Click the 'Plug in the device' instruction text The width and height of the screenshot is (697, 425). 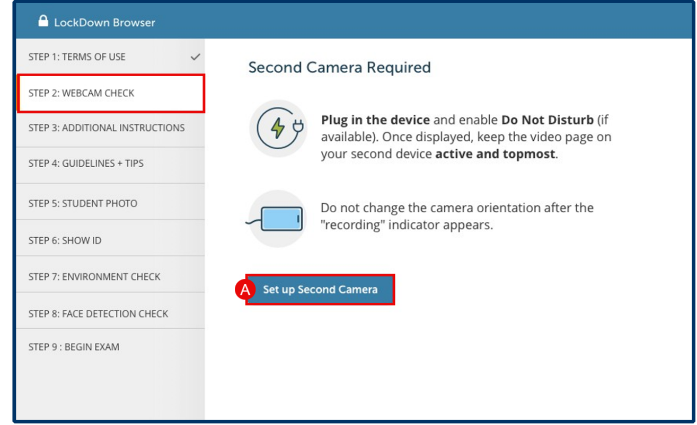[466, 137]
